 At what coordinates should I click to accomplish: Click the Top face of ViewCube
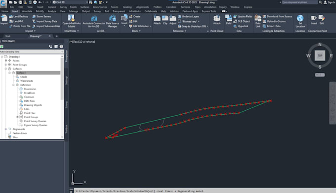(320, 56)
